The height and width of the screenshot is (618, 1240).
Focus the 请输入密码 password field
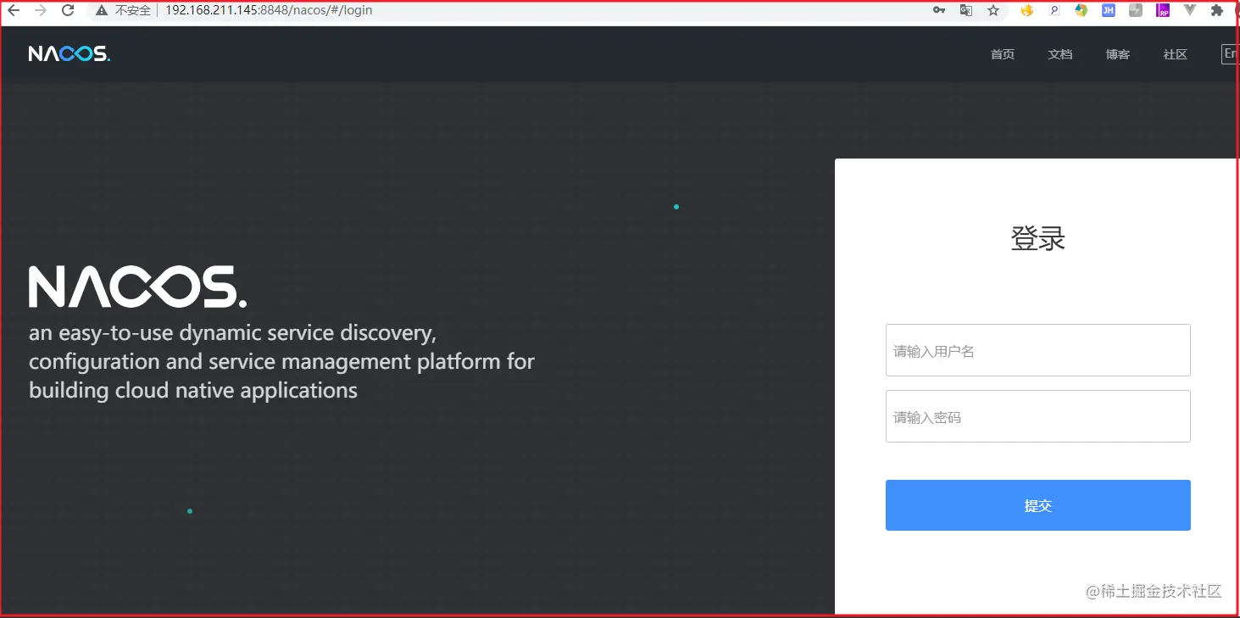point(1038,416)
